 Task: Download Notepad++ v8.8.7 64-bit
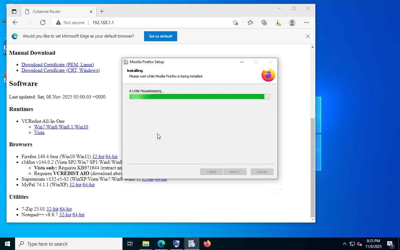pyautogui.click(x=78, y=215)
